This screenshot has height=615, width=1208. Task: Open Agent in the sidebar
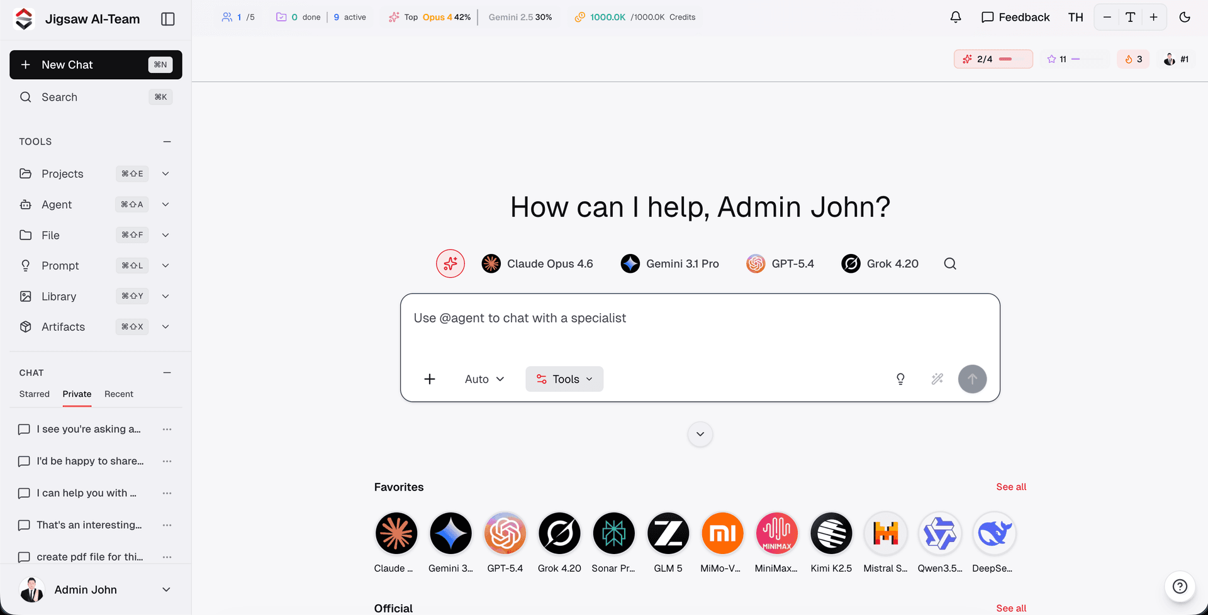click(x=57, y=204)
